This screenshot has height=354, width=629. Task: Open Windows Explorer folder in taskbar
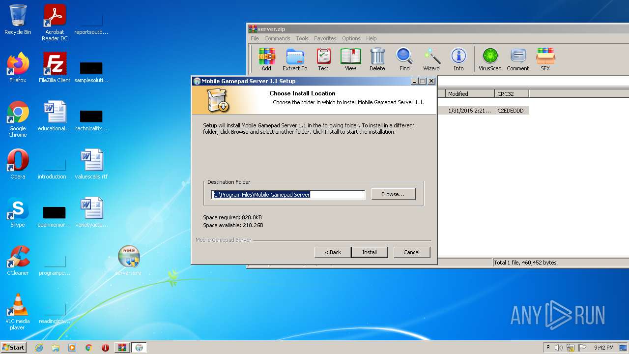(56, 348)
